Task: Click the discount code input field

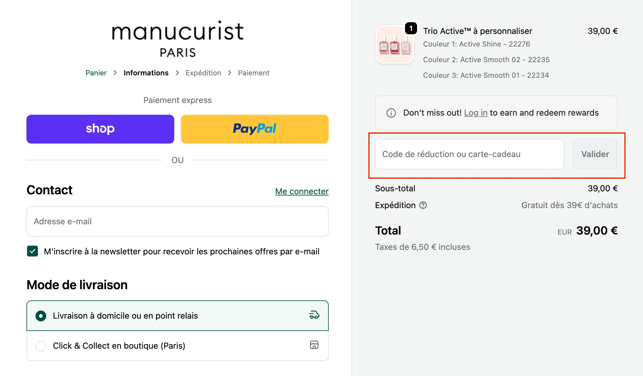Action: click(x=469, y=154)
